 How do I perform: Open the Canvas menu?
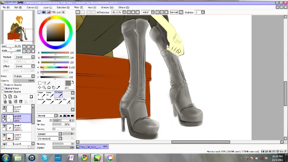tap(32, 7)
